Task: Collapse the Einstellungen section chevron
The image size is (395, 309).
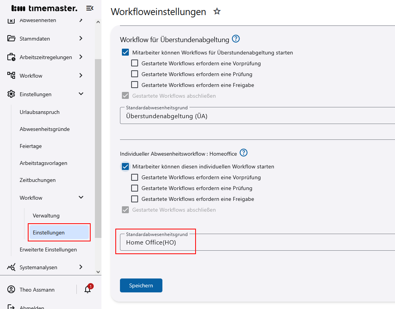Action: coord(81,94)
